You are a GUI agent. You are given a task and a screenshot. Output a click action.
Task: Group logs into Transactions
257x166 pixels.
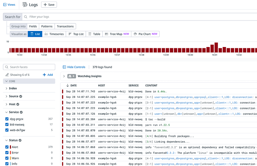pyautogui.click(x=65, y=26)
